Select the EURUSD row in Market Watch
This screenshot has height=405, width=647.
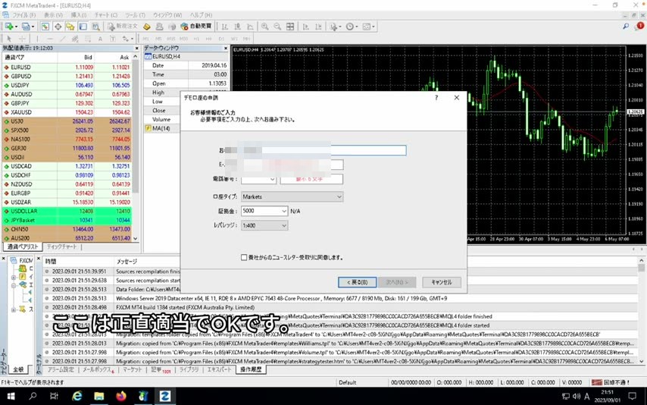[67, 67]
